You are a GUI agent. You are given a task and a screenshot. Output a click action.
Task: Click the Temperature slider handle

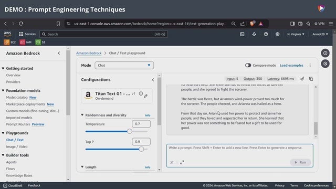click(130, 131)
